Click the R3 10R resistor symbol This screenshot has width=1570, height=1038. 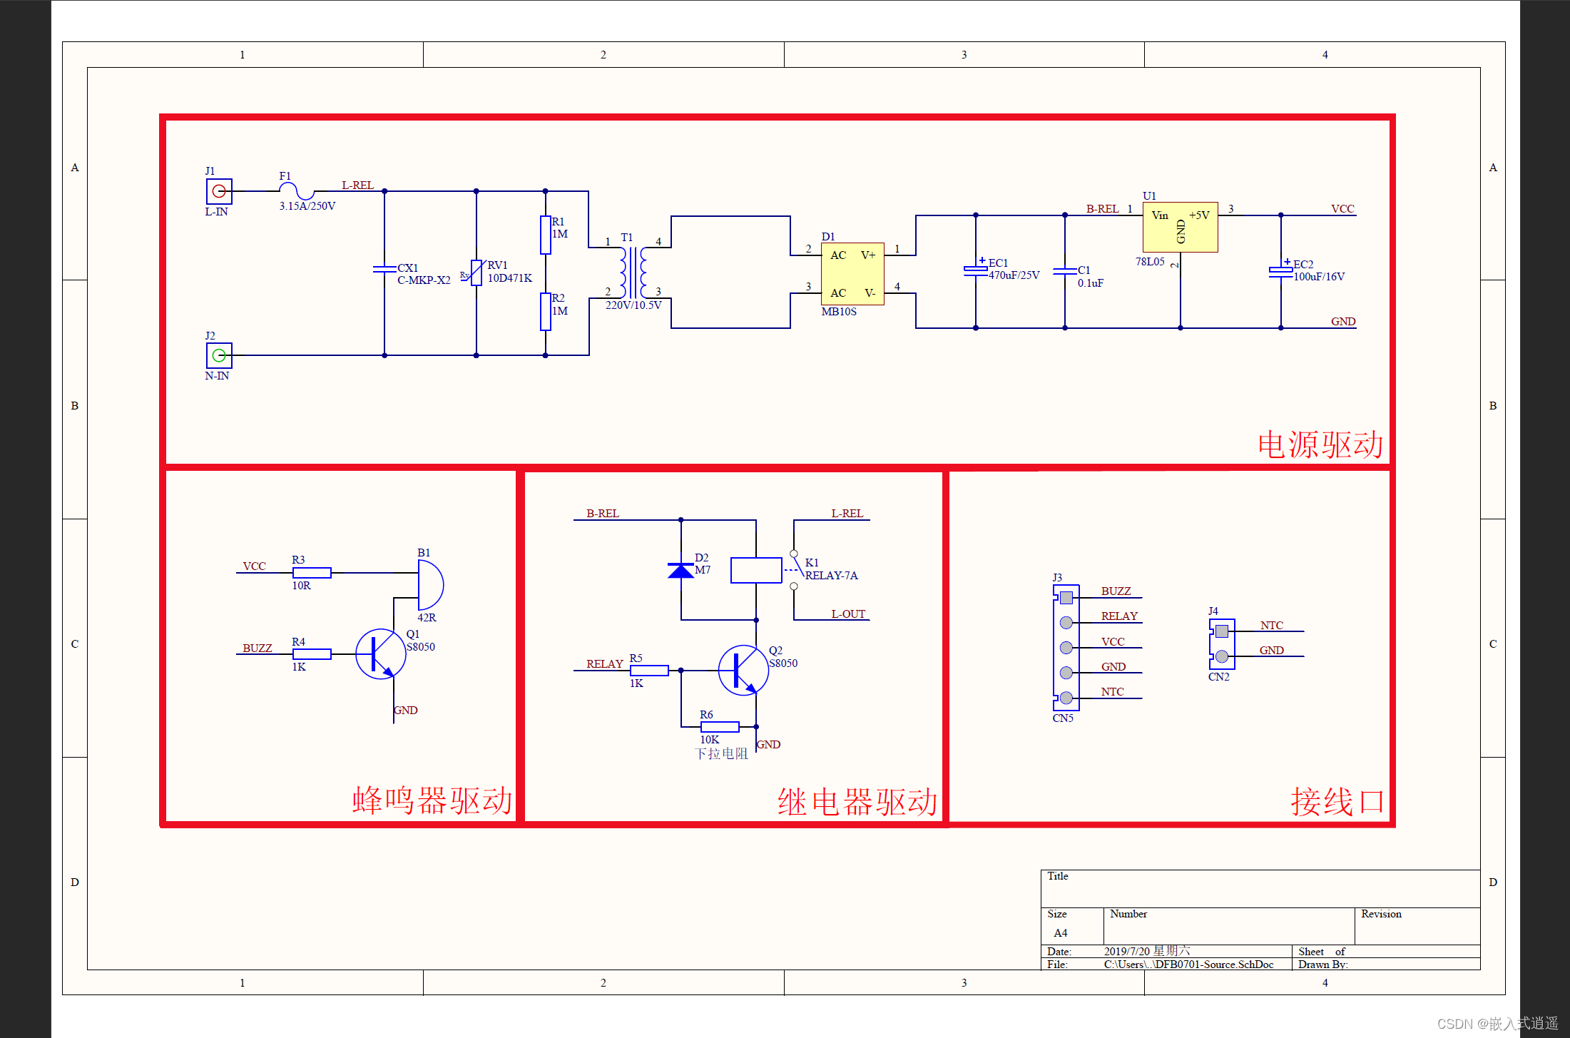click(x=312, y=573)
